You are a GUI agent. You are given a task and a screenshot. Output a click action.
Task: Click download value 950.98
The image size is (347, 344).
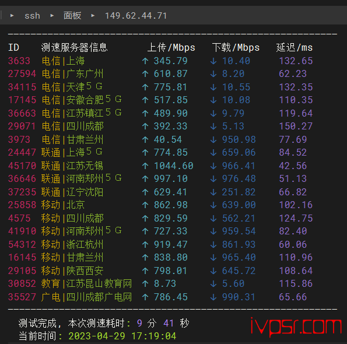239,139
